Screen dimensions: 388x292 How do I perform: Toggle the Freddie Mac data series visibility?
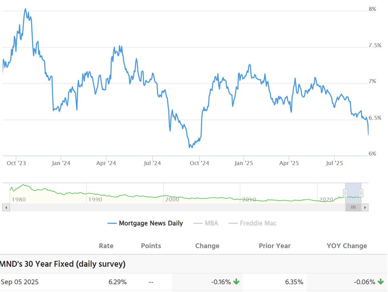pyautogui.click(x=258, y=223)
